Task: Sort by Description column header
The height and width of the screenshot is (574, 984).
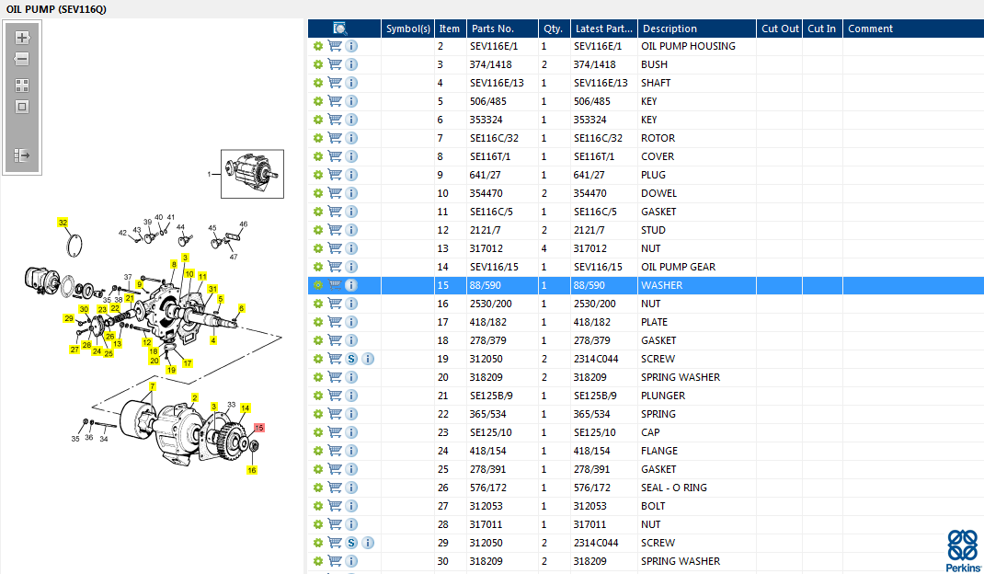Action: pos(696,29)
